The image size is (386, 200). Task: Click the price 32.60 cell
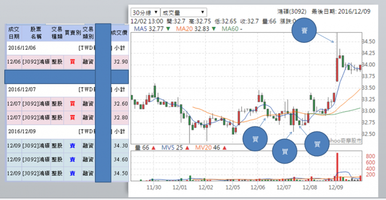(x=121, y=103)
